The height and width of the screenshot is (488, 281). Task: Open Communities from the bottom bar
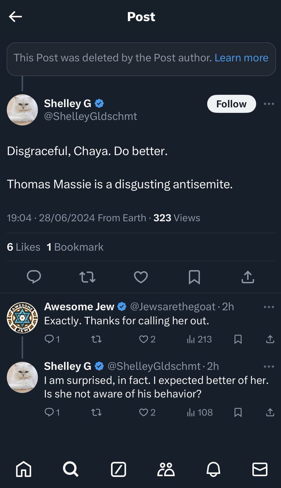point(166,469)
